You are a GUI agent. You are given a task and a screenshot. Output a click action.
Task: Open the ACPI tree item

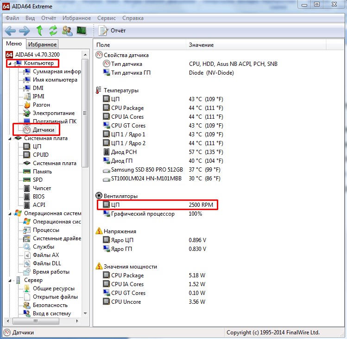click(34, 205)
